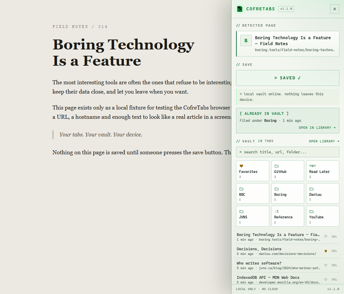Close the CofreTabs panel
This screenshot has width=344, height=294.
[335, 9]
